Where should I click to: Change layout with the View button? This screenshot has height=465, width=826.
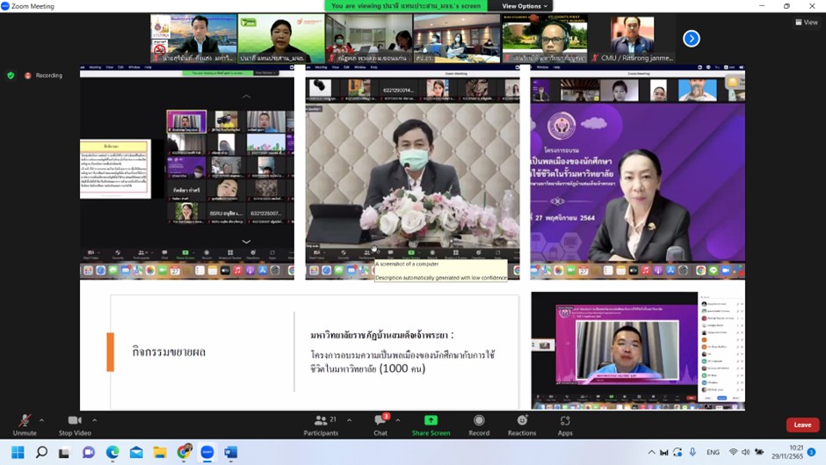[807, 22]
